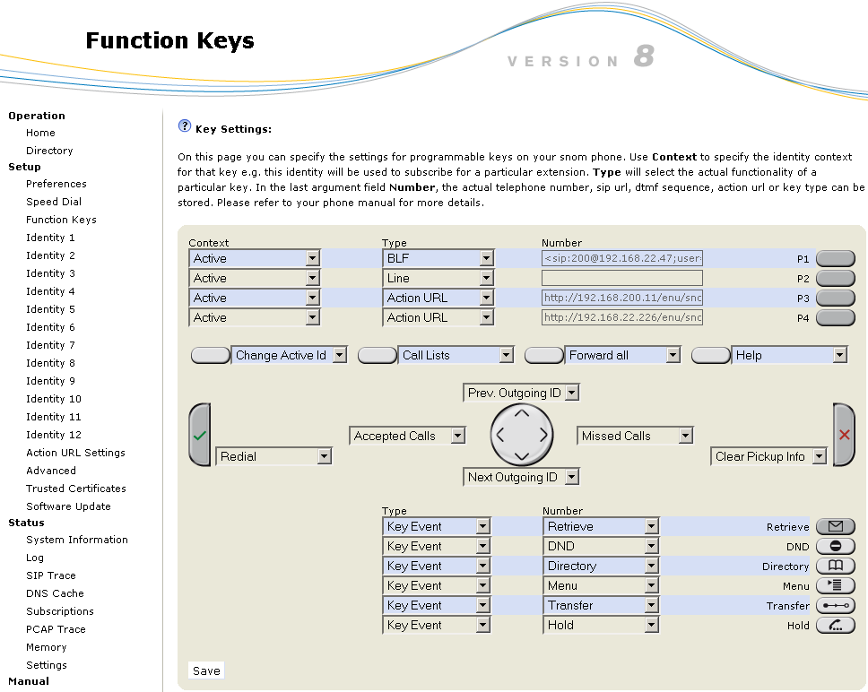Click the P1 programmable key button

click(x=835, y=258)
